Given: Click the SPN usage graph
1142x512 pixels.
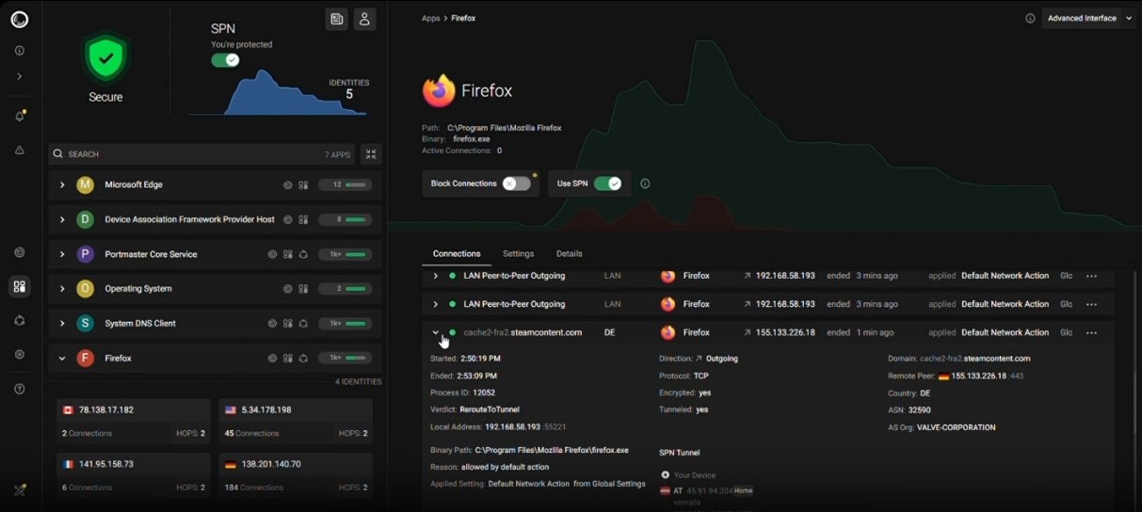Looking at the screenshot, I should pos(278,93).
